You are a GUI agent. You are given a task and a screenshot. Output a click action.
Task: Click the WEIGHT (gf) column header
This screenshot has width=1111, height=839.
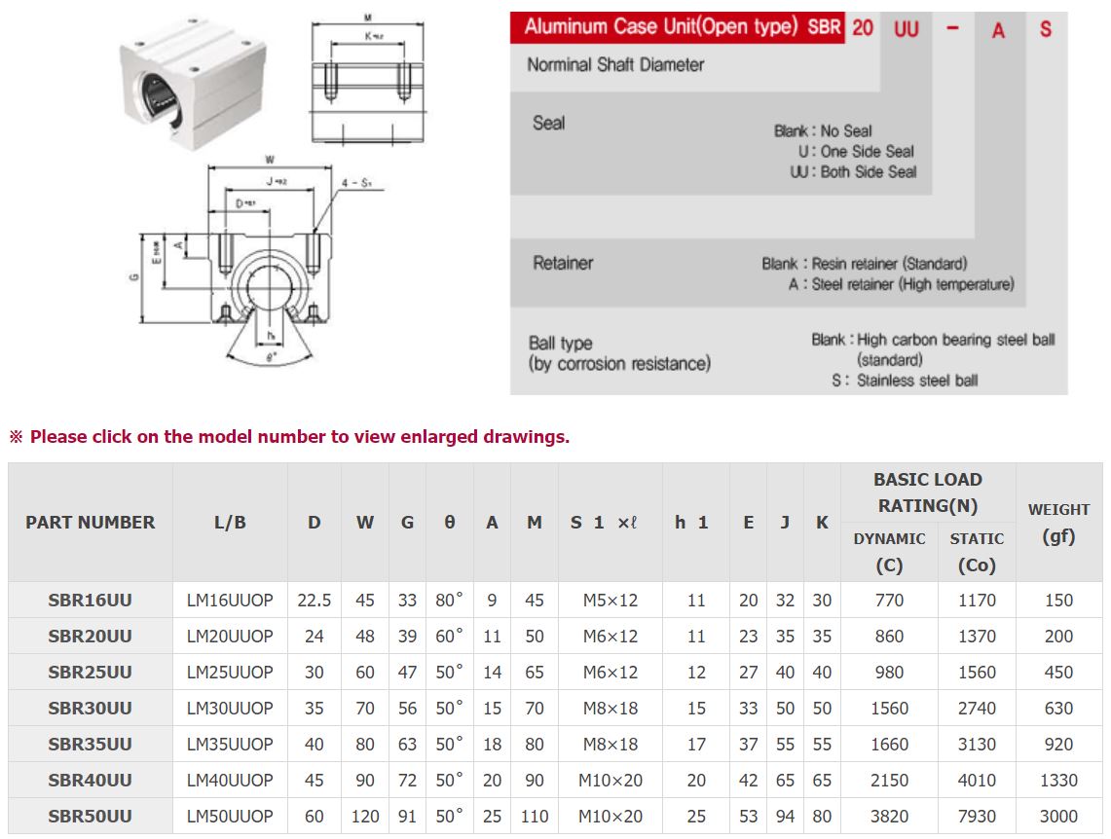click(x=1058, y=523)
